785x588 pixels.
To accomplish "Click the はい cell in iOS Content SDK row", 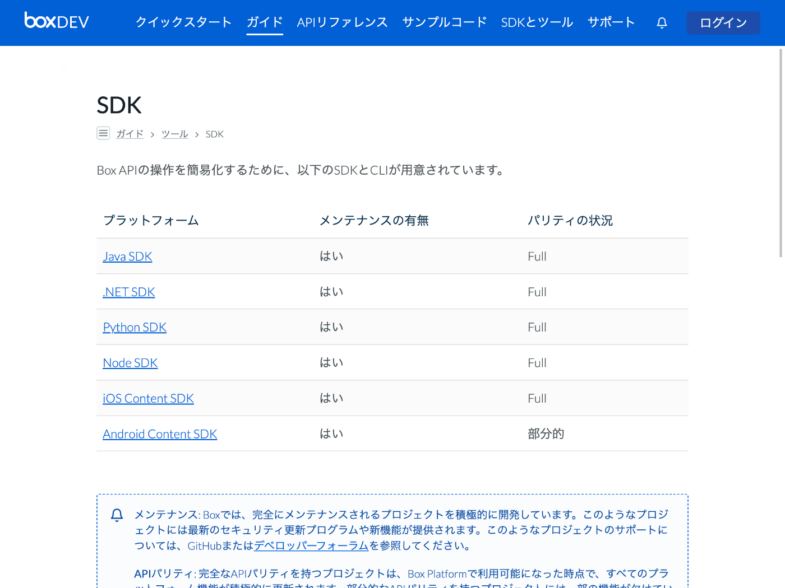I will [x=331, y=398].
